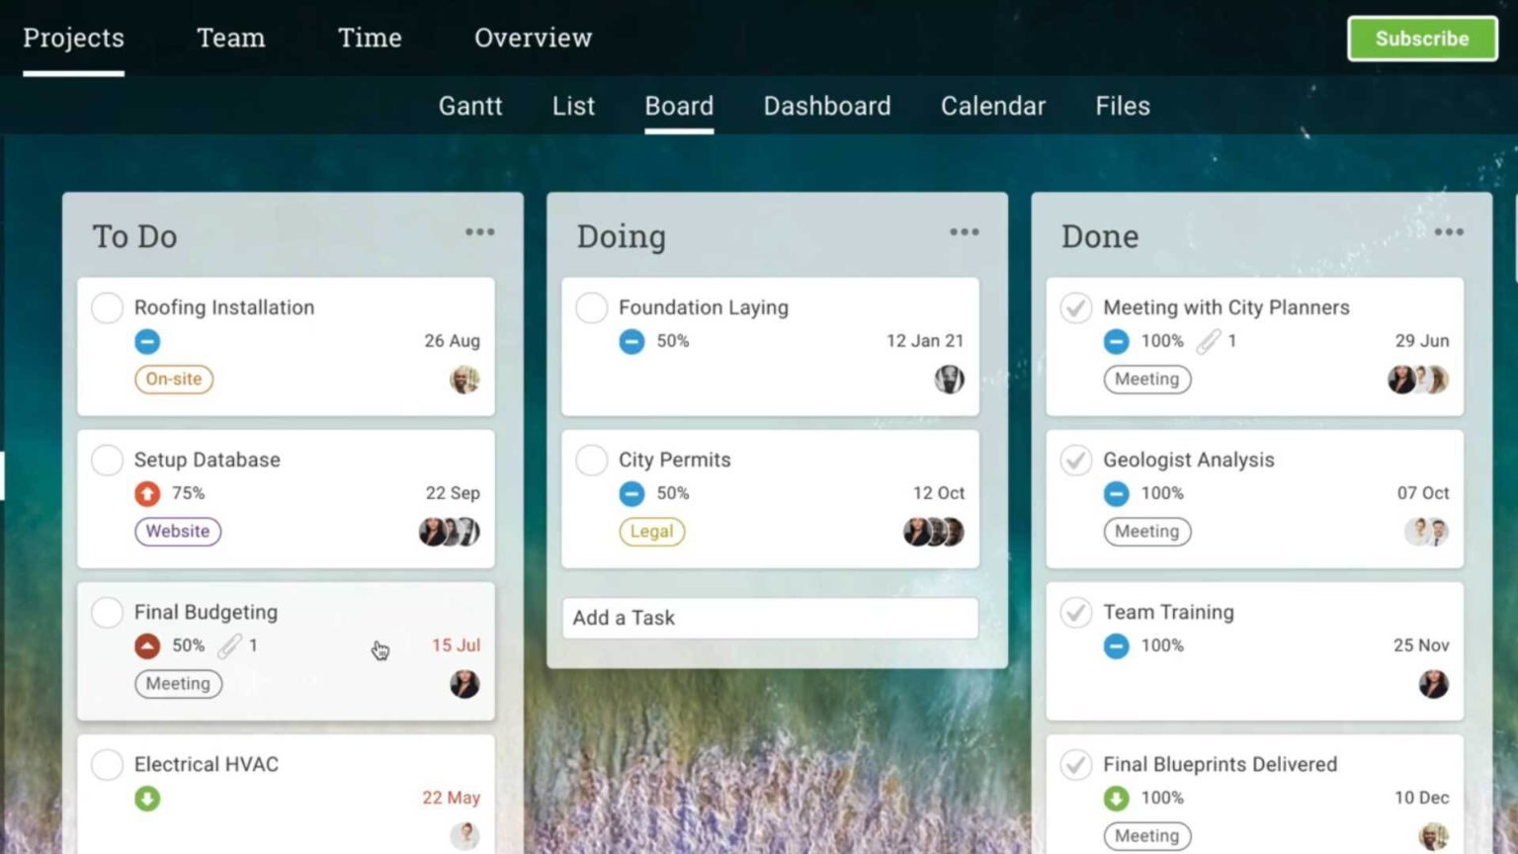Click the green down-arrow priority icon on Electrical HVAC

click(x=147, y=798)
